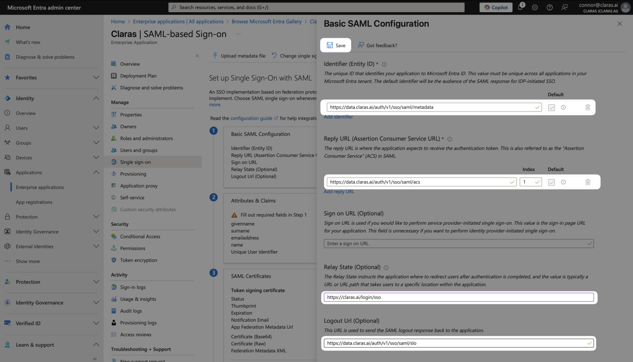Expand External Identities chevron
The height and width of the screenshot is (362, 633).
point(96,246)
